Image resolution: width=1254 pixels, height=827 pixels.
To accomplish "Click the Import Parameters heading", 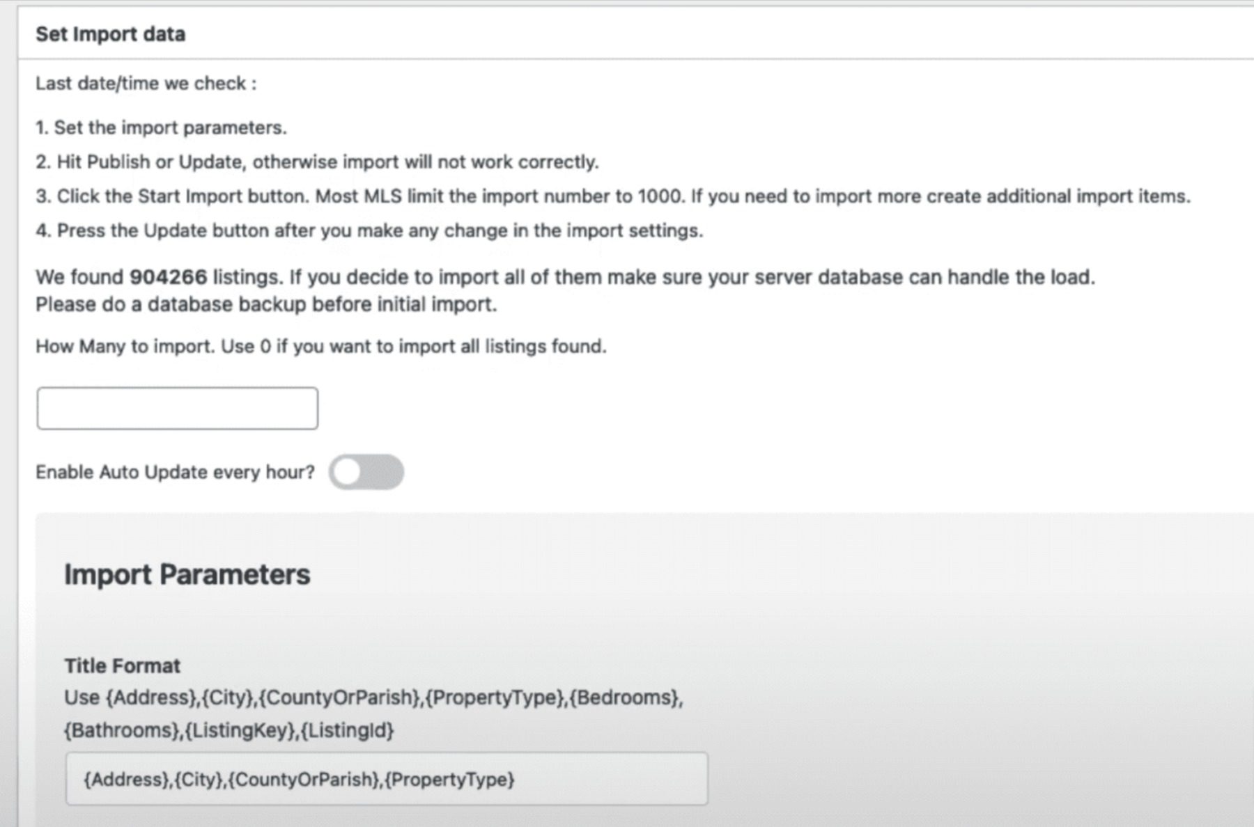I will click(x=187, y=574).
